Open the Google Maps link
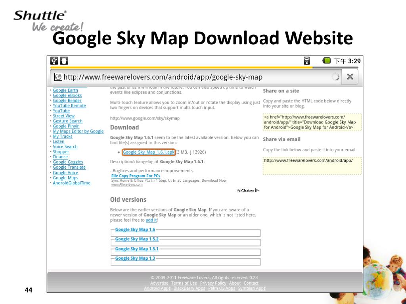This screenshot has width=406, height=304. [65, 178]
